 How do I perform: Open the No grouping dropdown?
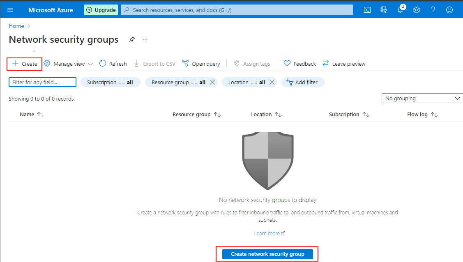(x=422, y=98)
